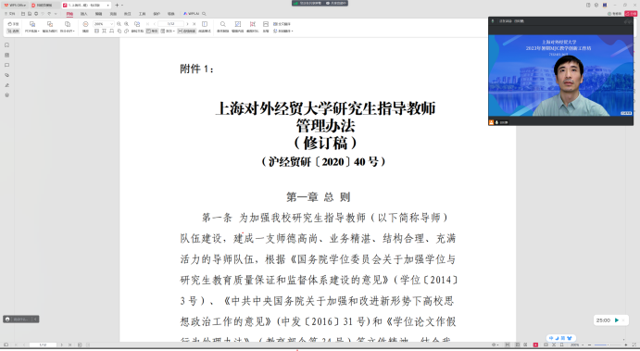This screenshot has height=351, width=640.
Task: Click the next page arrow button
Action: (187, 24)
